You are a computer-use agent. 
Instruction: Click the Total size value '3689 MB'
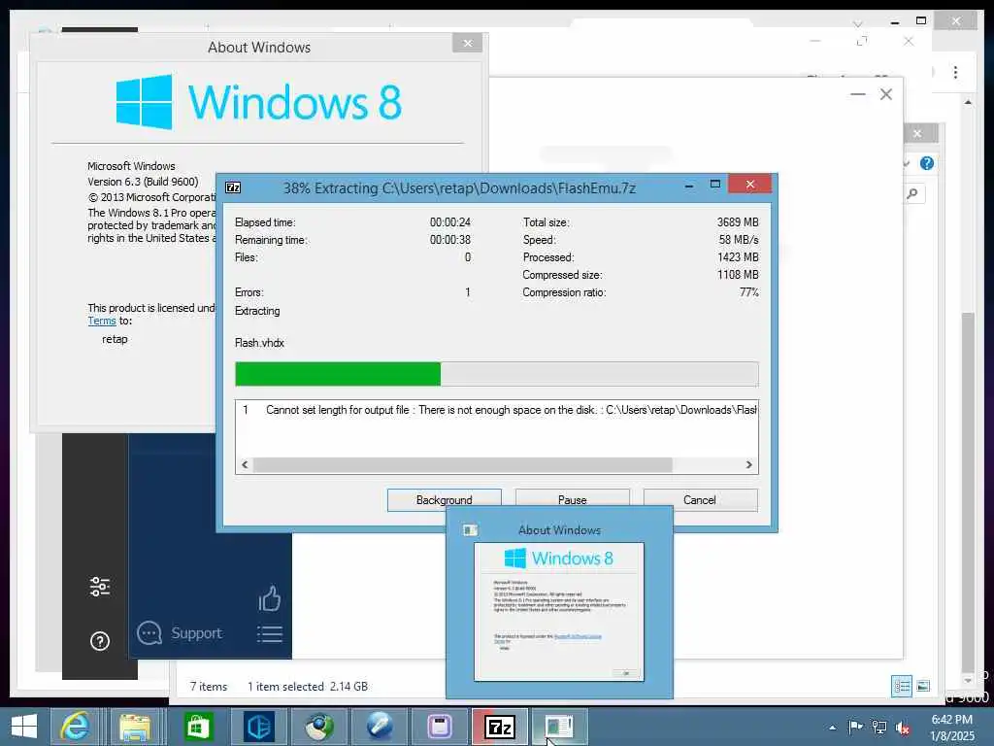point(738,222)
